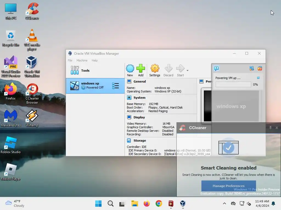
Task: Click the notification bell in the tray
Action: (274, 203)
